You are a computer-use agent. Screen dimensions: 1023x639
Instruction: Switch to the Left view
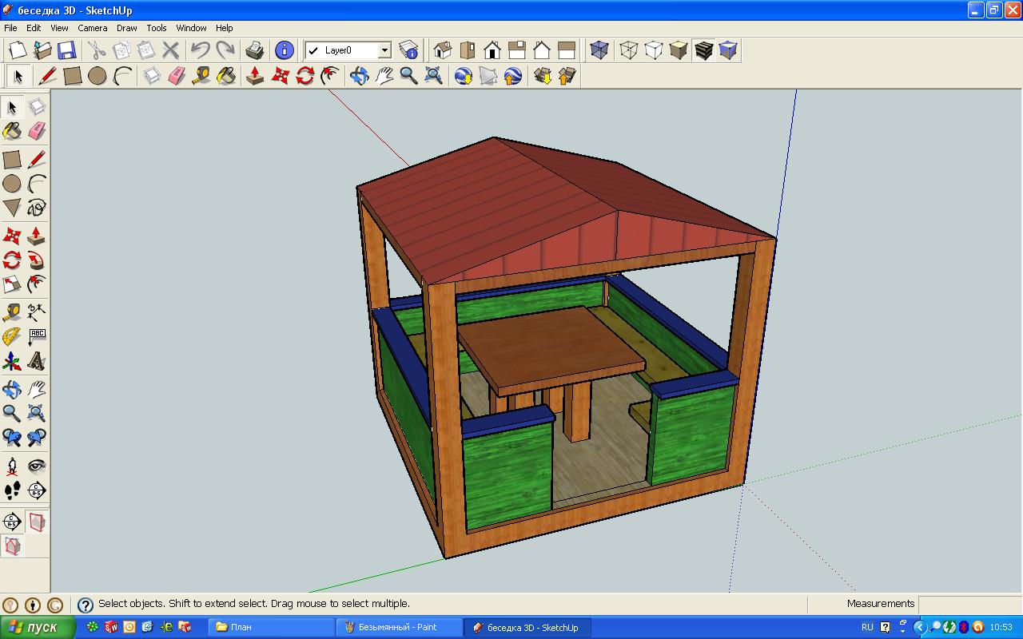click(x=567, y=50)
